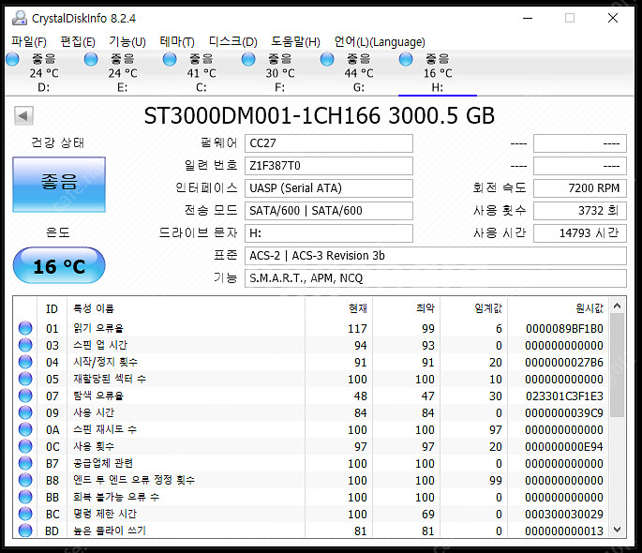
Task: Click the serial number field Z1F387T0
Action: click(329, 166)
